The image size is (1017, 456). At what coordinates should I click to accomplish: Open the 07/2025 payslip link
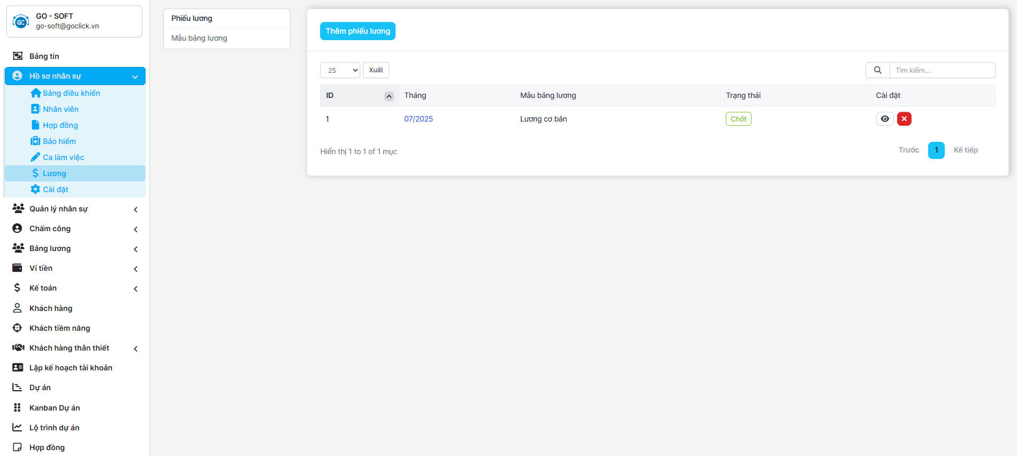tap(419, 119)
